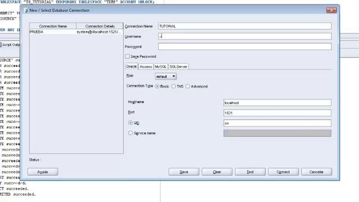Click the Save button

(184, 172)
